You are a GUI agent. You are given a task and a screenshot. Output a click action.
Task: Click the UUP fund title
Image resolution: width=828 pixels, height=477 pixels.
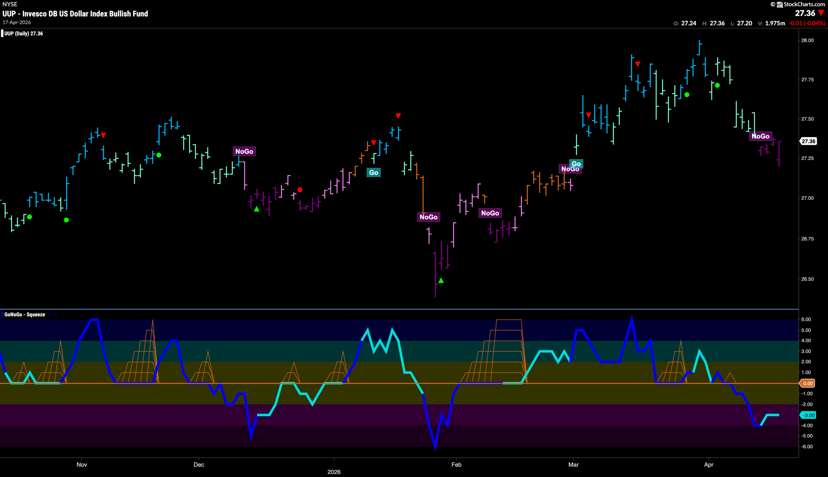(x=75, y=14)
